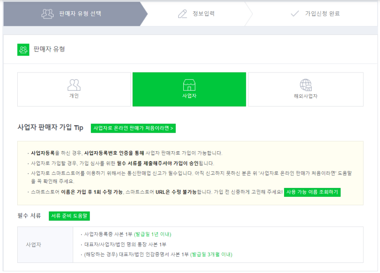The height and width of the screenshot is (273, 380).
Task: Click the 사업자 storefront icon
Action: pos(189,85)
